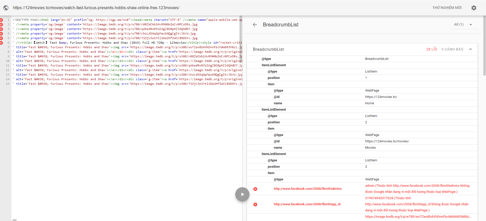Image resolution: width=486 pixels, height=221 pixels.
Task: Open the https://124movies.to/movies/ @id value
Action: pyautogui.click(x=387, y=141)
